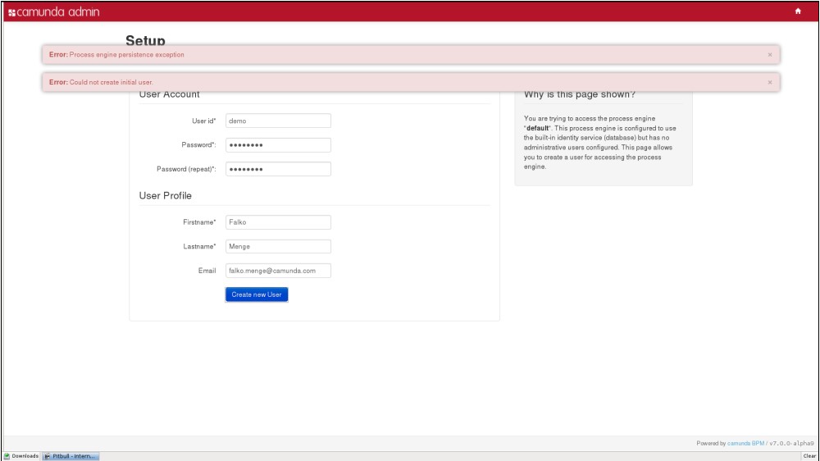Click the User id input field
This screenshot has width=820, height=461.
278,121
